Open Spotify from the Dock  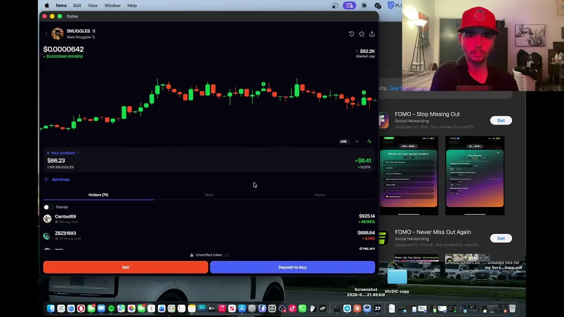pyautogui.click(x=111, y=309)
